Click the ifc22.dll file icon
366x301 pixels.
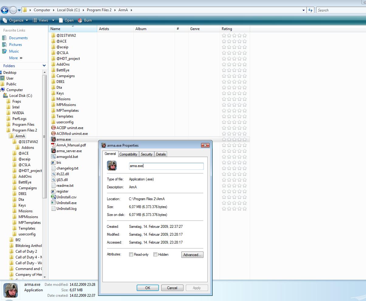[x=53, y=174]
